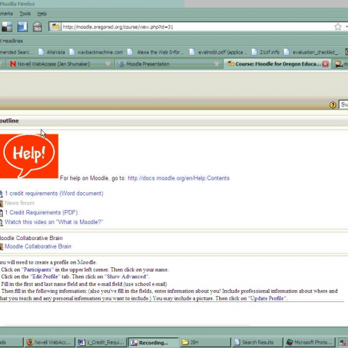Click the orange Help! speech bubble image
The height and width of the screenshot is (348, 348).
click(29, 156)
